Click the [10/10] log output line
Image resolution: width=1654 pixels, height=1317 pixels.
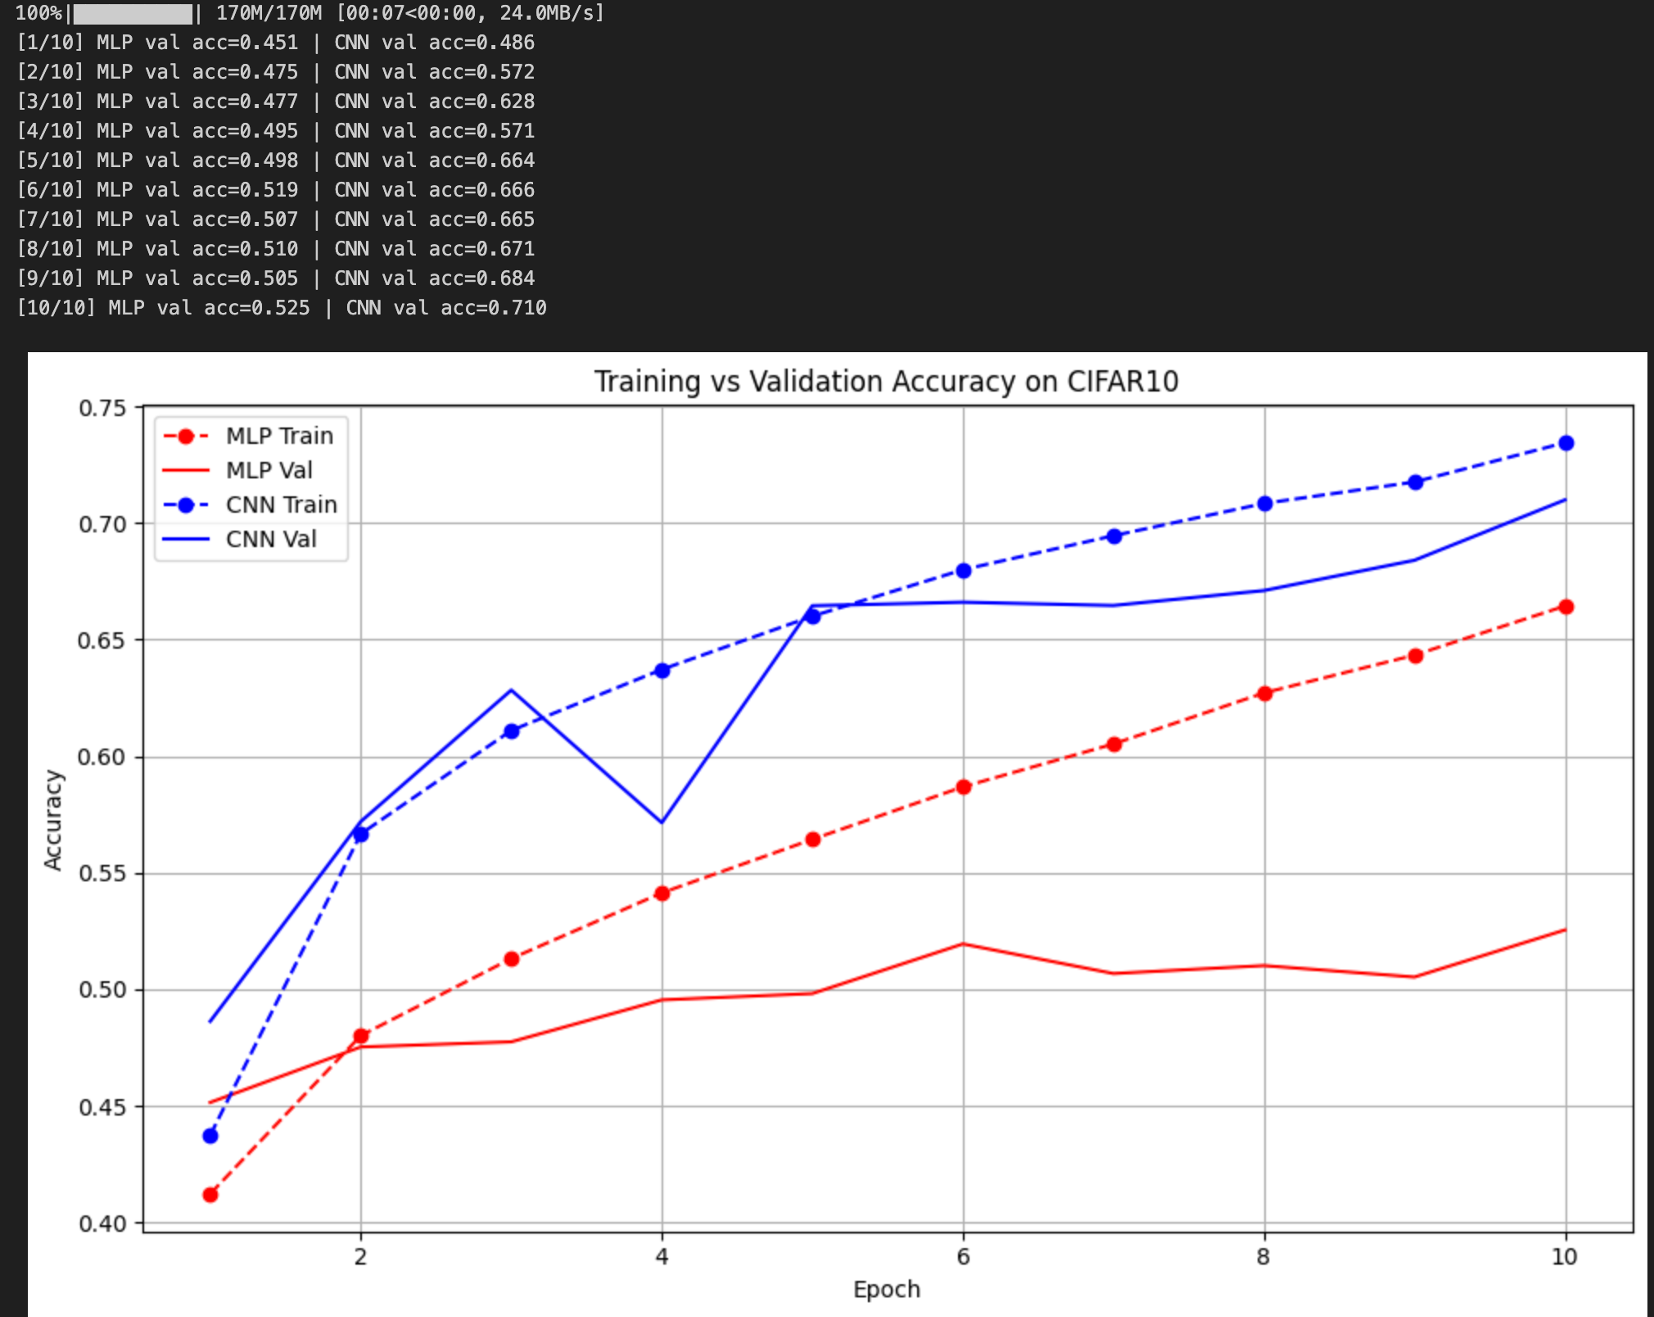click(282, 308)
